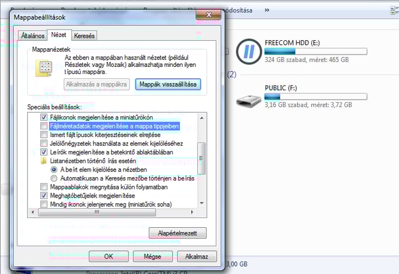Click the settings list scroll down arrow
The image size is (399, 274).
(x=202, y=203)
